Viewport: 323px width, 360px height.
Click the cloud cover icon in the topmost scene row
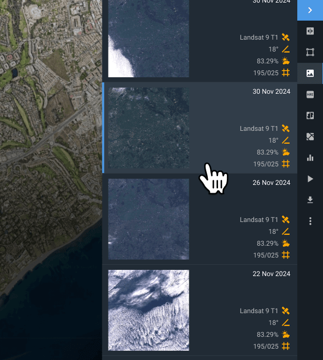[285, 61]
